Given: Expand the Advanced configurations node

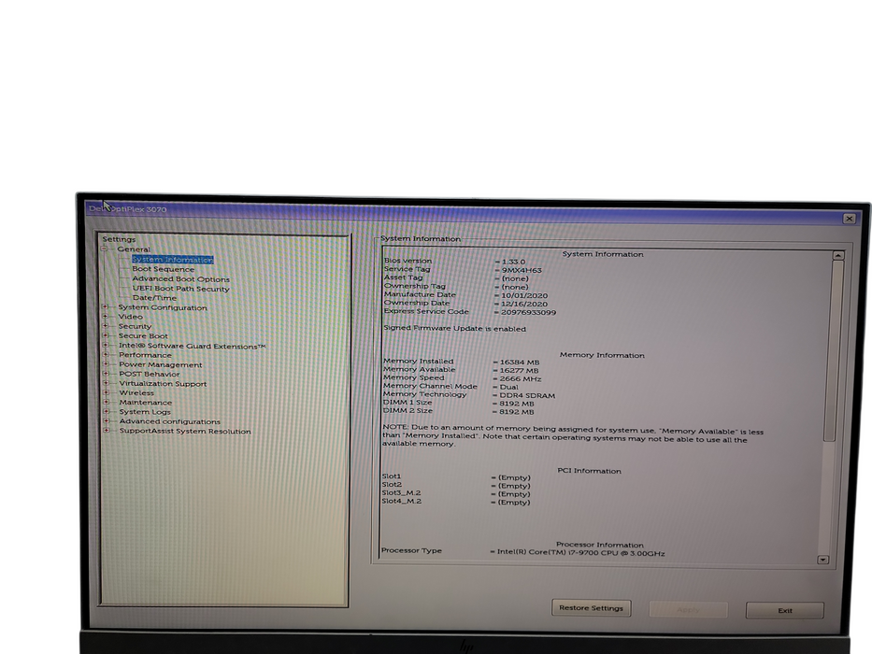Looking at the screenshot, I should tap(106, 421).
